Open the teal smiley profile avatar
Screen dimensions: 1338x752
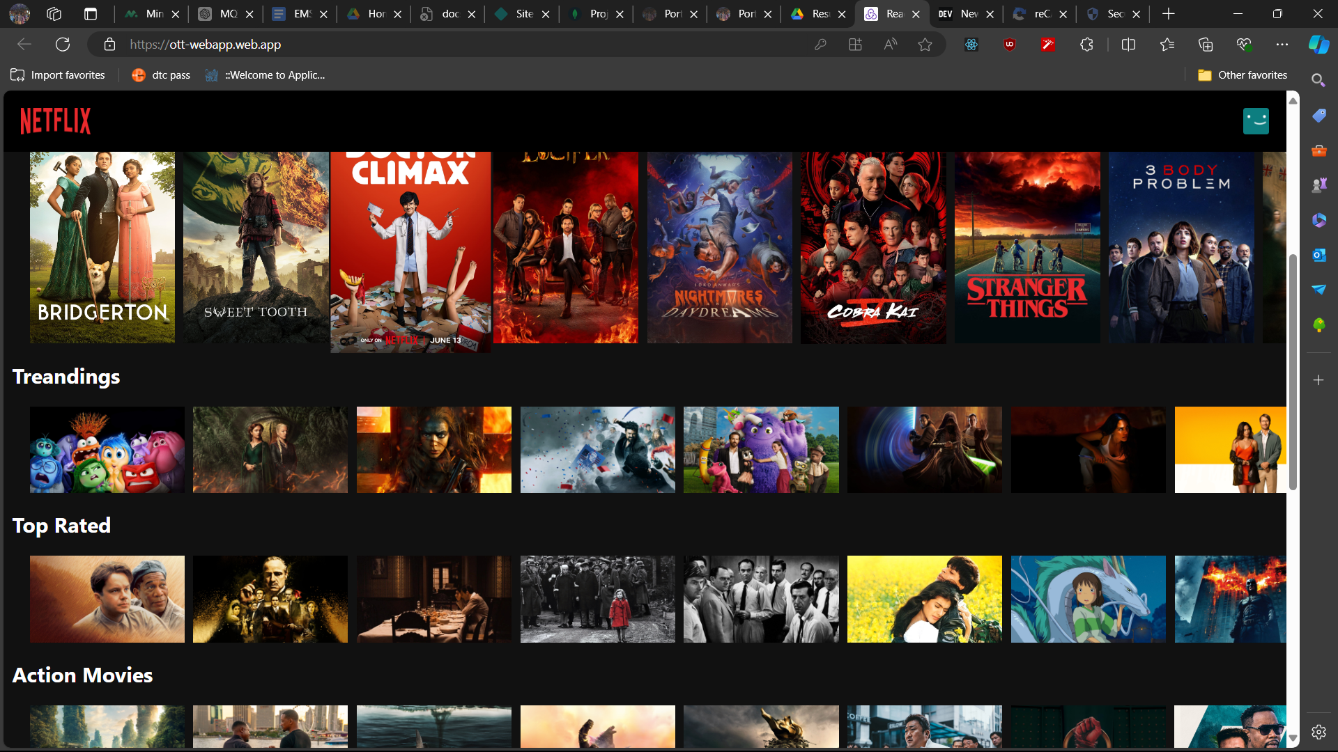coord(1256,121)
